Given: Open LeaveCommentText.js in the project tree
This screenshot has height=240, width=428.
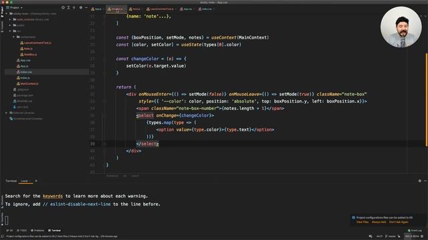Looking at the screenshot, I should (x=35, y=43).
